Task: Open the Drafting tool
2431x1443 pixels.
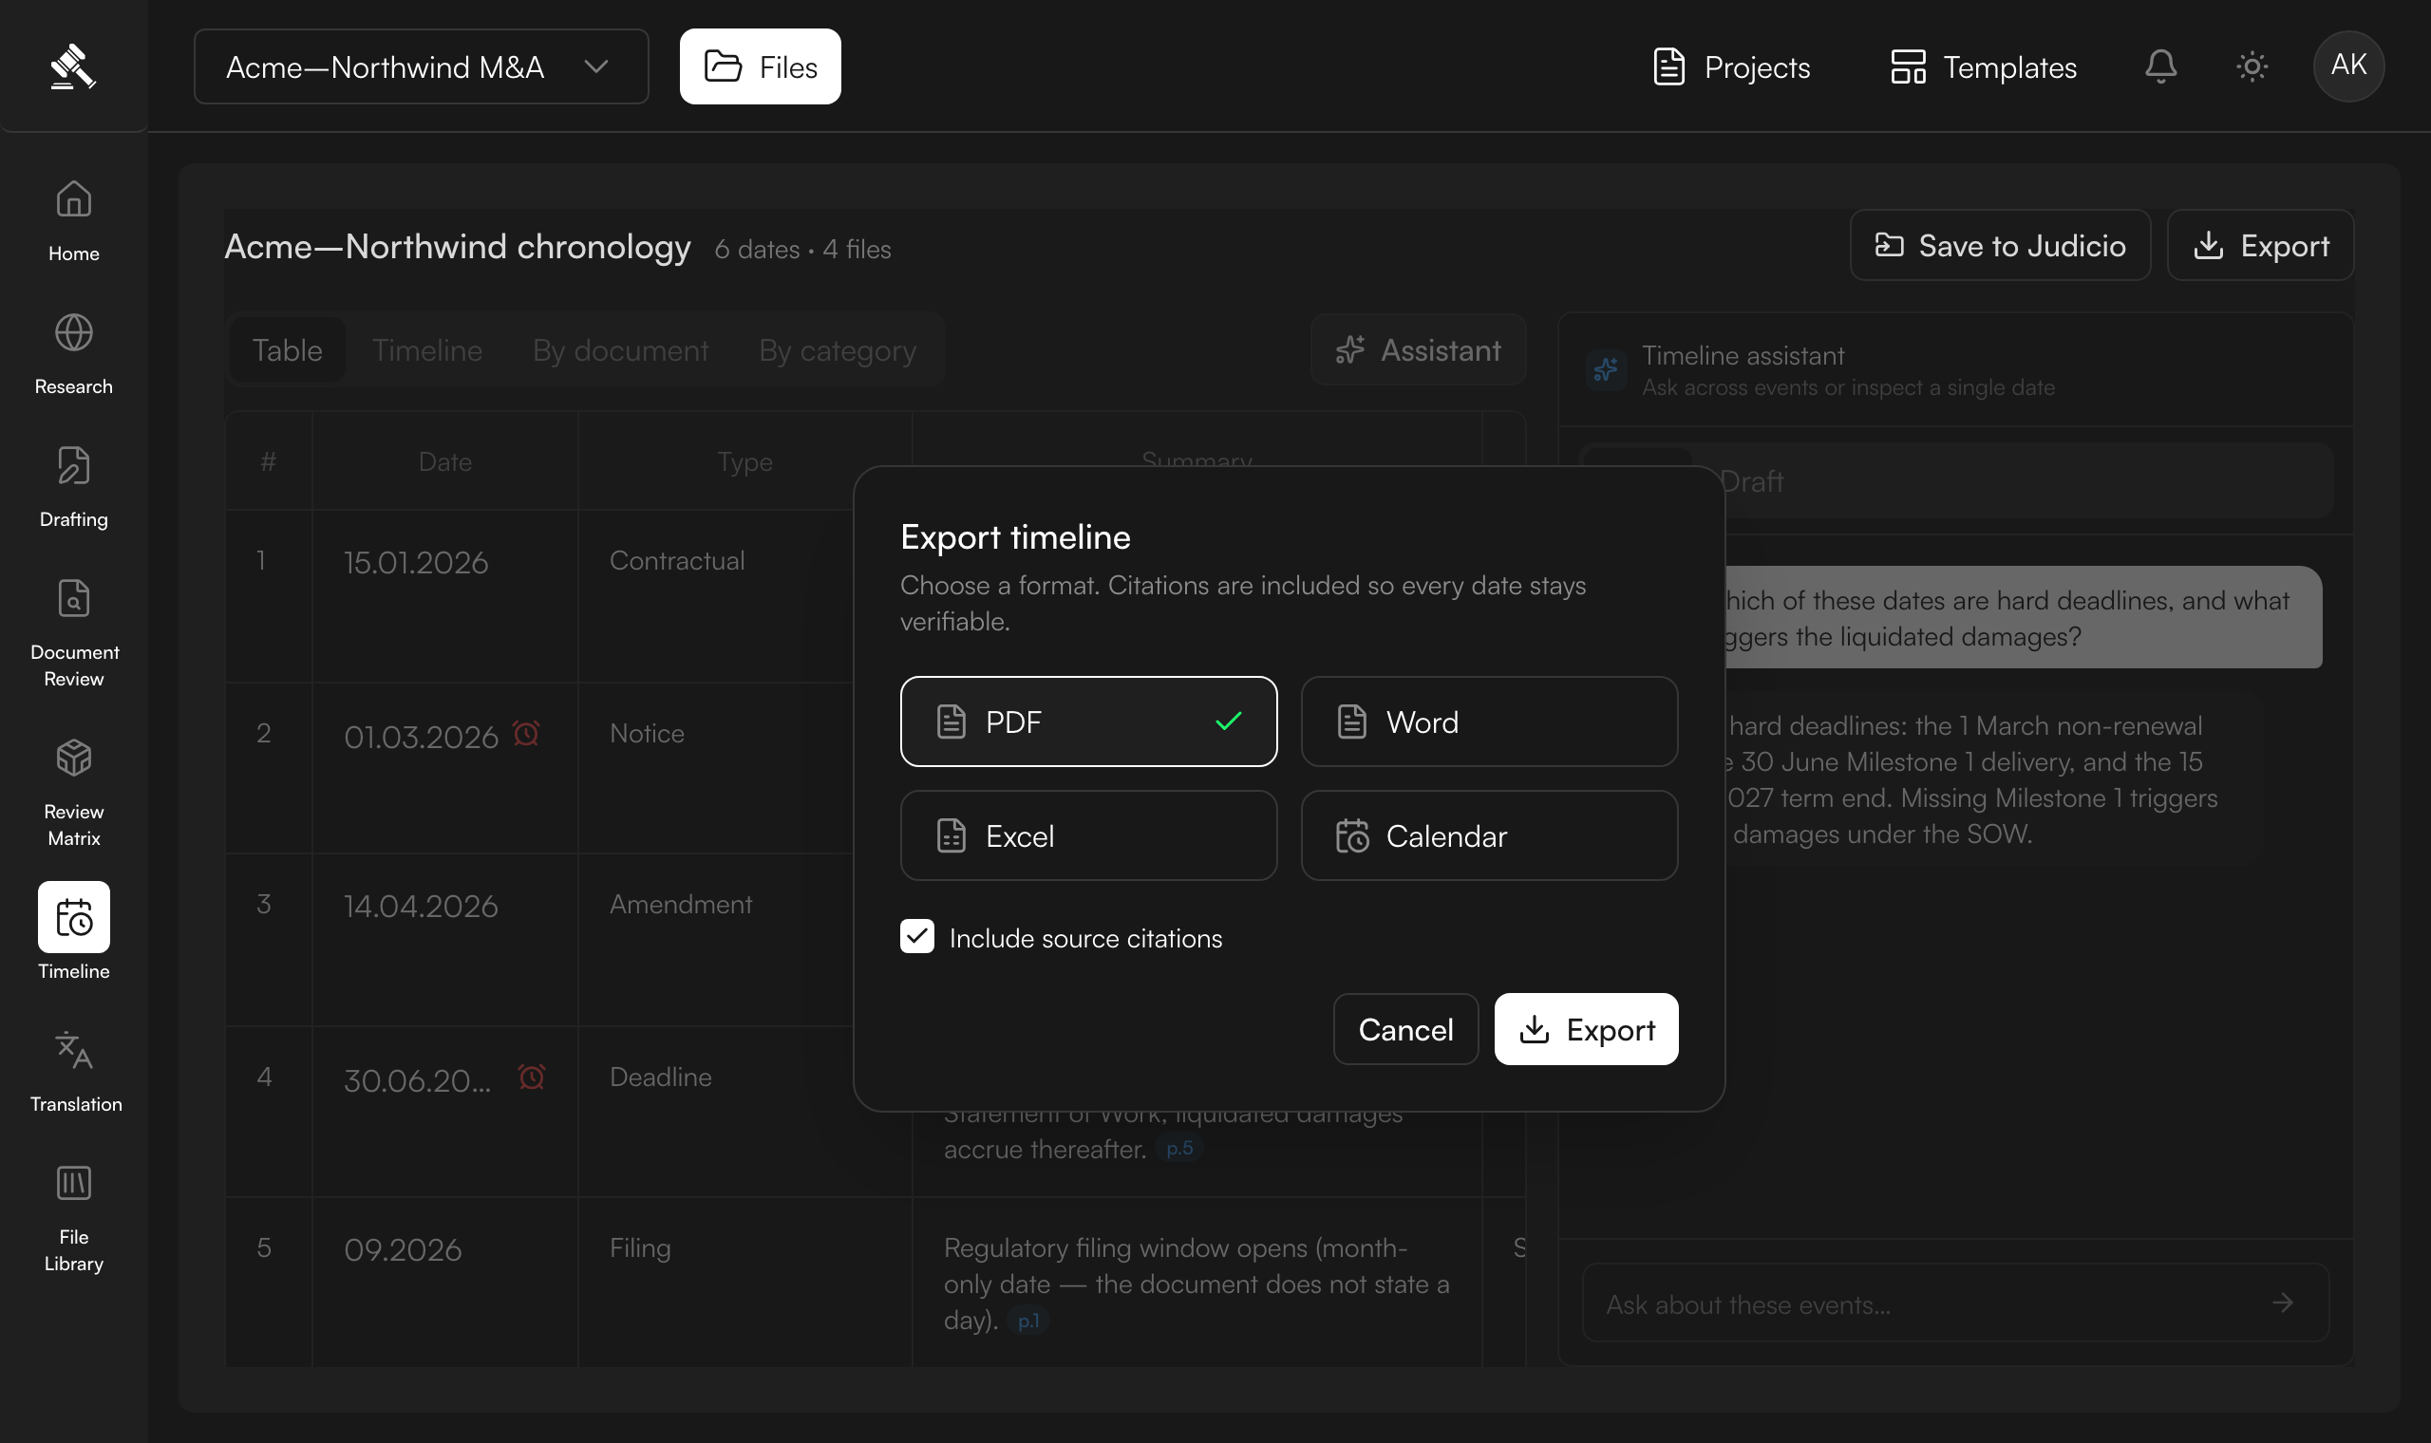Action: click(74, 486)
